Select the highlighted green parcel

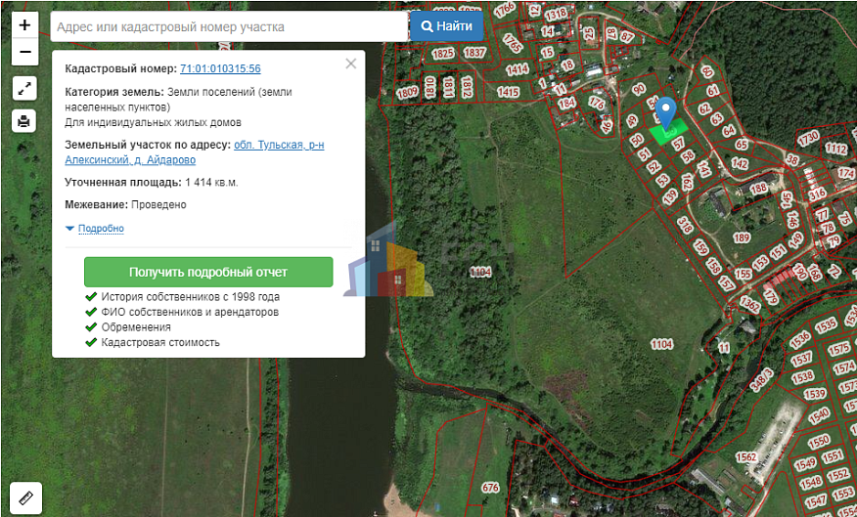[669, 133]
